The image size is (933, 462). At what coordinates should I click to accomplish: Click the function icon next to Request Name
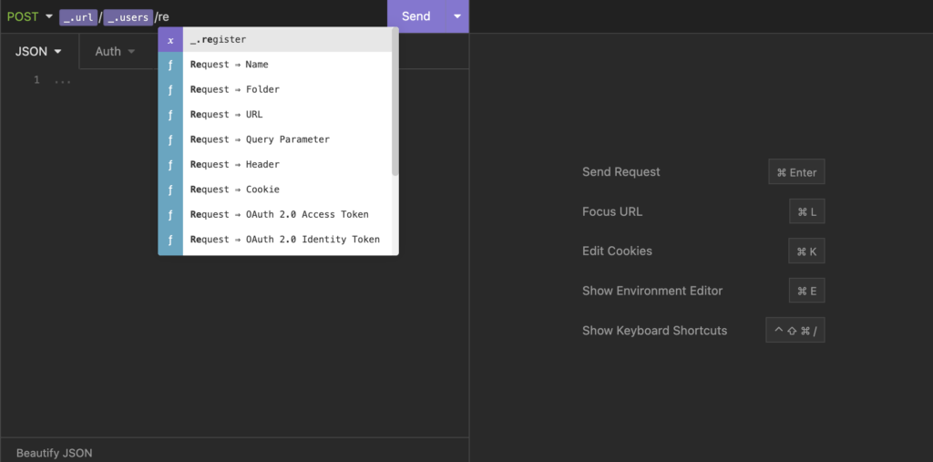point(170,65)
